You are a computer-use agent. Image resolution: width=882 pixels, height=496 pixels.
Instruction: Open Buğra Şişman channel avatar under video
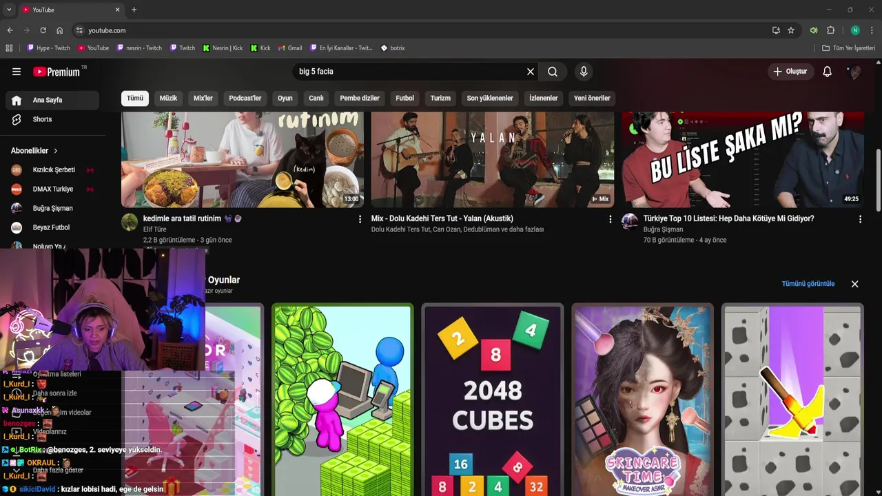pyautogui.click(x=630, y=222)
